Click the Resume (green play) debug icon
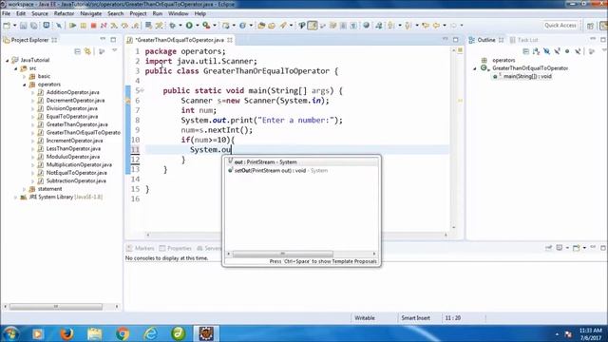The height and width of the screenshot is (342, 608). tap(72, 26)
